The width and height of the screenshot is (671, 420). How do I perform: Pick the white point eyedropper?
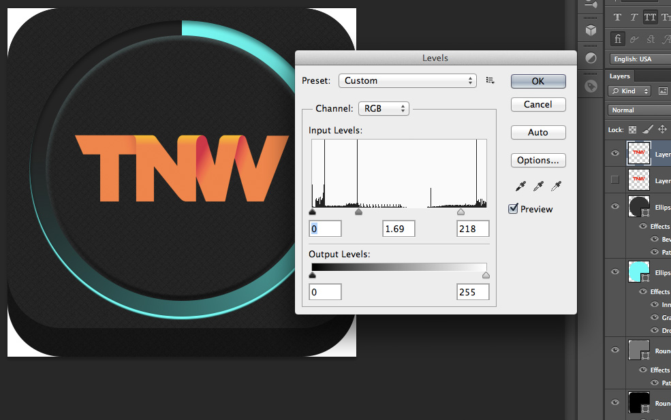[556, 186]
